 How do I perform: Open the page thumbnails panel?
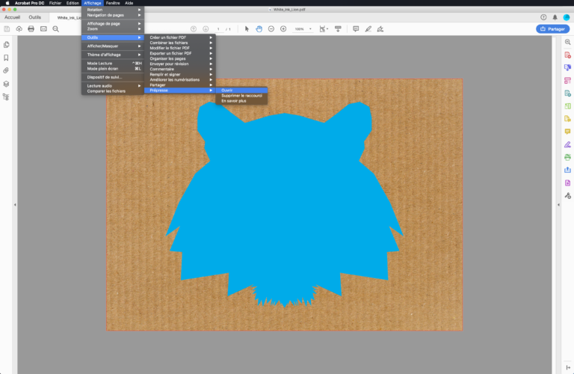(6, 45)
